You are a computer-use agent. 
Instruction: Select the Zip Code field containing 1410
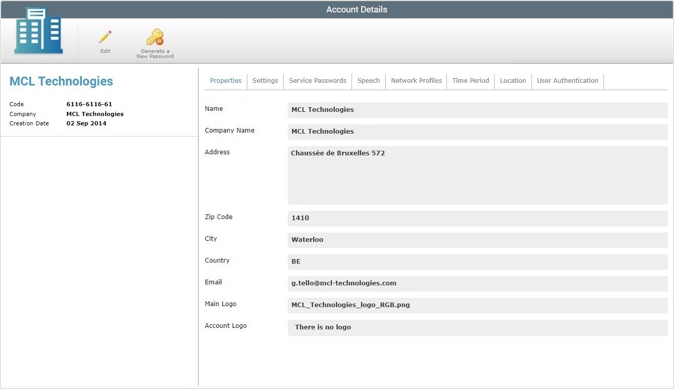point(477,218)
